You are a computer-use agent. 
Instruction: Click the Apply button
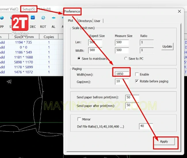point(164,141)
